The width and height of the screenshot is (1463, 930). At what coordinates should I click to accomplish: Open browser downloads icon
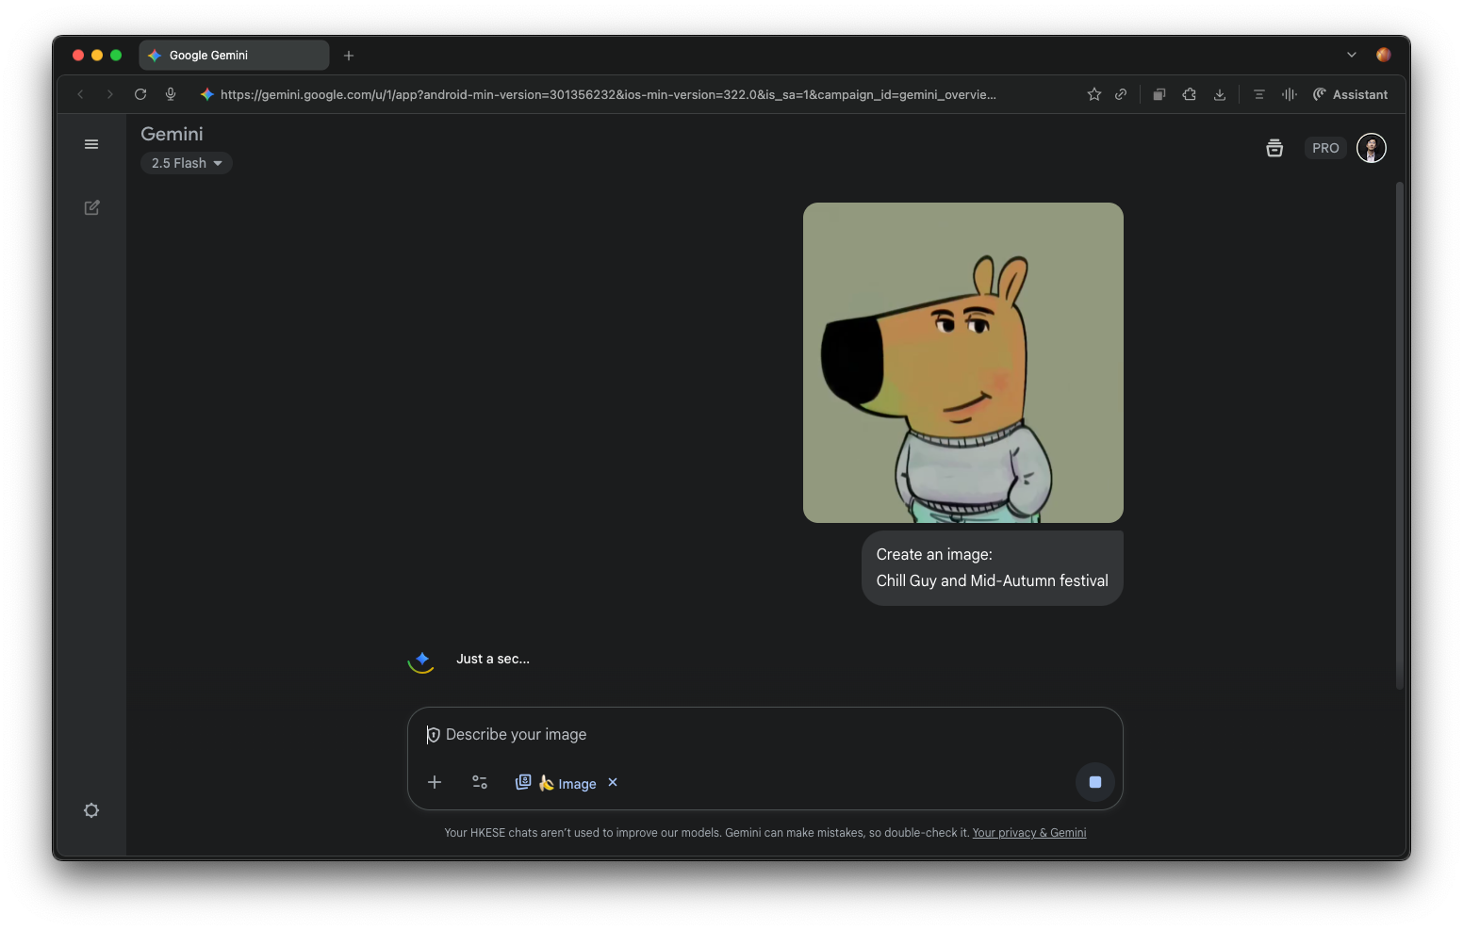click(x=1220, y=94)
